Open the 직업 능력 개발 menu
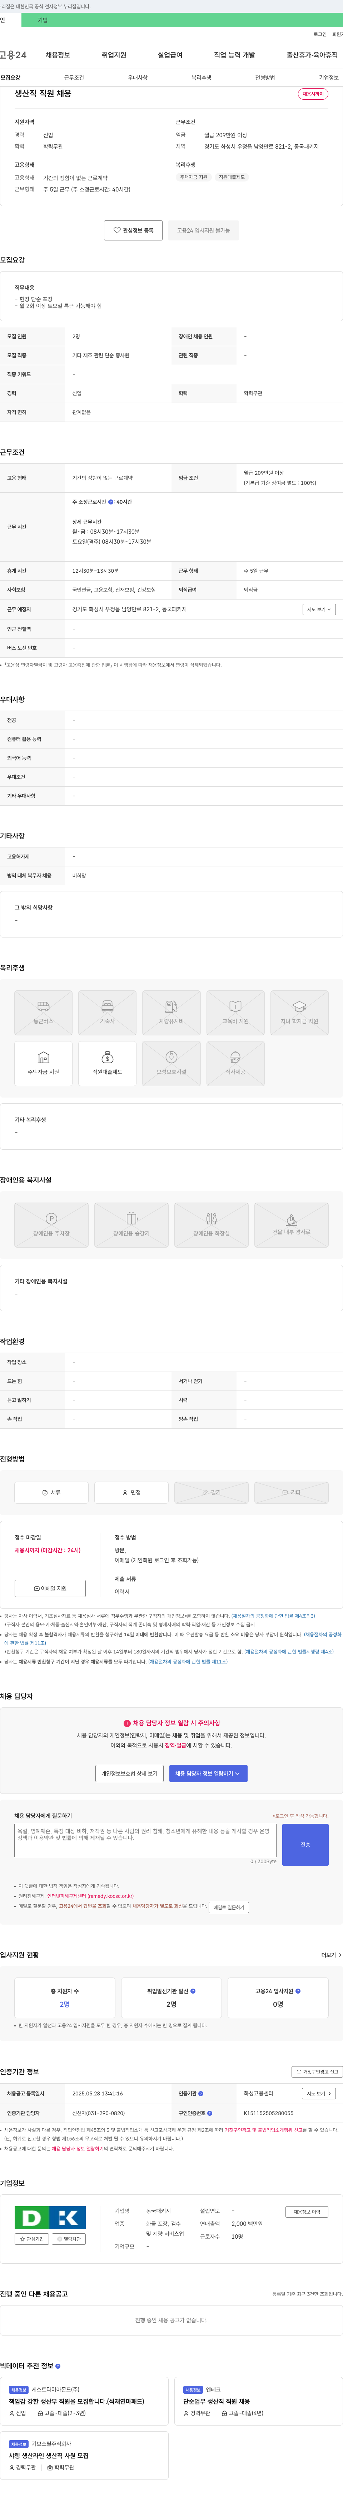This screenshot has height=2512, width=343. click(x=235, y=56)
